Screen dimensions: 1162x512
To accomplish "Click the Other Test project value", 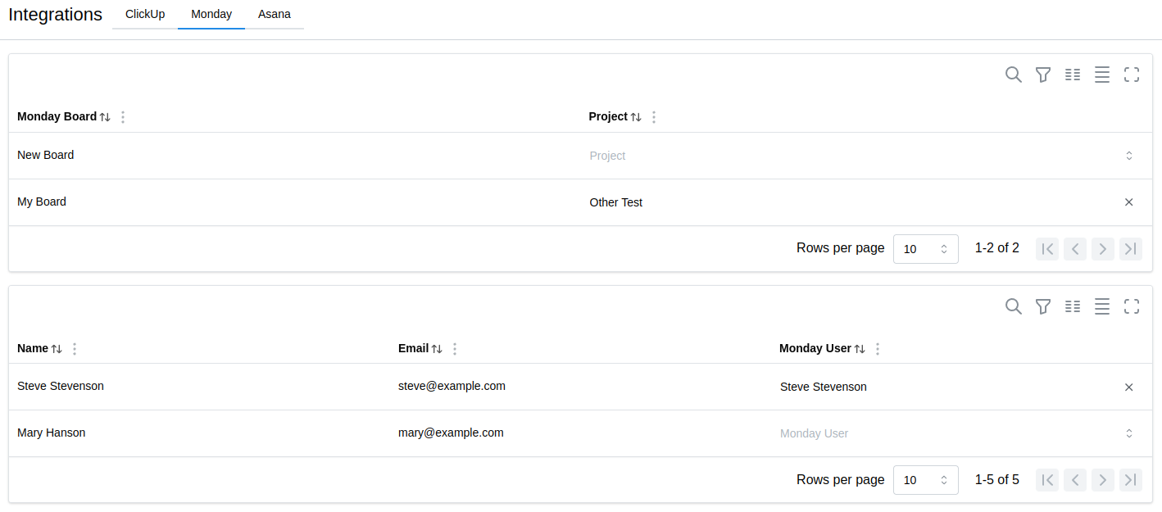I will click(x=616, y=202).
